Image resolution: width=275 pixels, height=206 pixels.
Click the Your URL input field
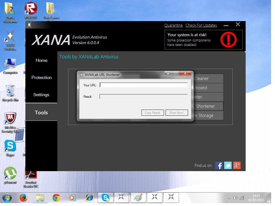[x=144, y=85]
